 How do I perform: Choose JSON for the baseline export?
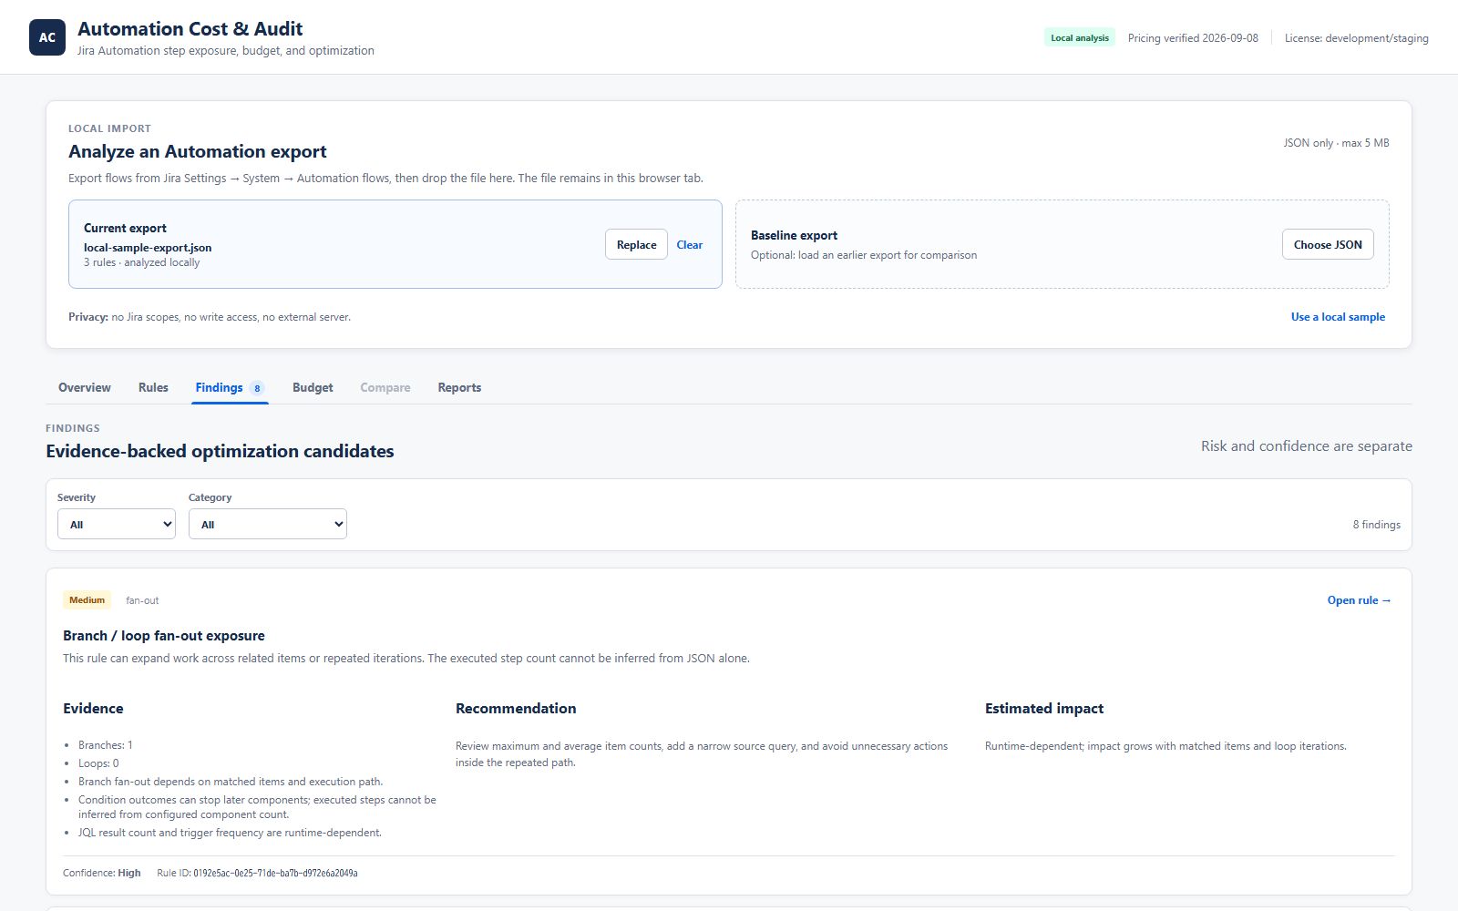(x=1328, y=244)
